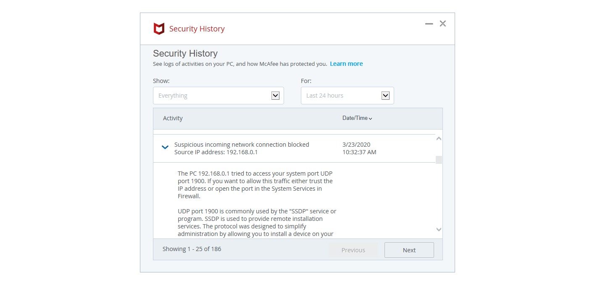Click the paragraph about UDP port 1900 access
The height and width of the screenshot is (285, 595).
point(255,185)
